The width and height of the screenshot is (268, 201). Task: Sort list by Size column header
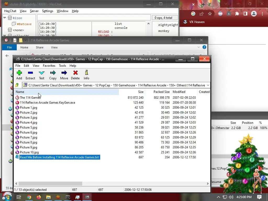pyautogui.click(x=132, y=92)
